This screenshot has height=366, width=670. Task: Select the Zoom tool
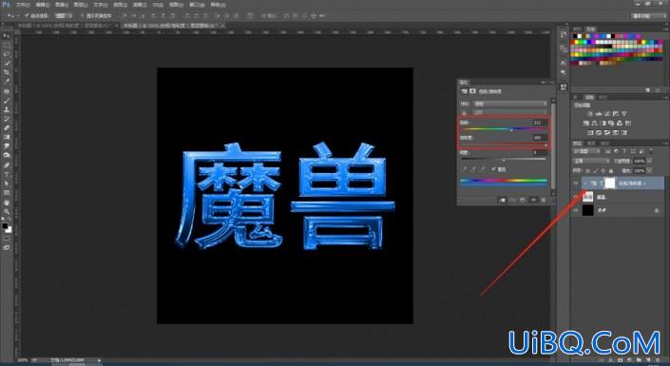pos(6,211)
